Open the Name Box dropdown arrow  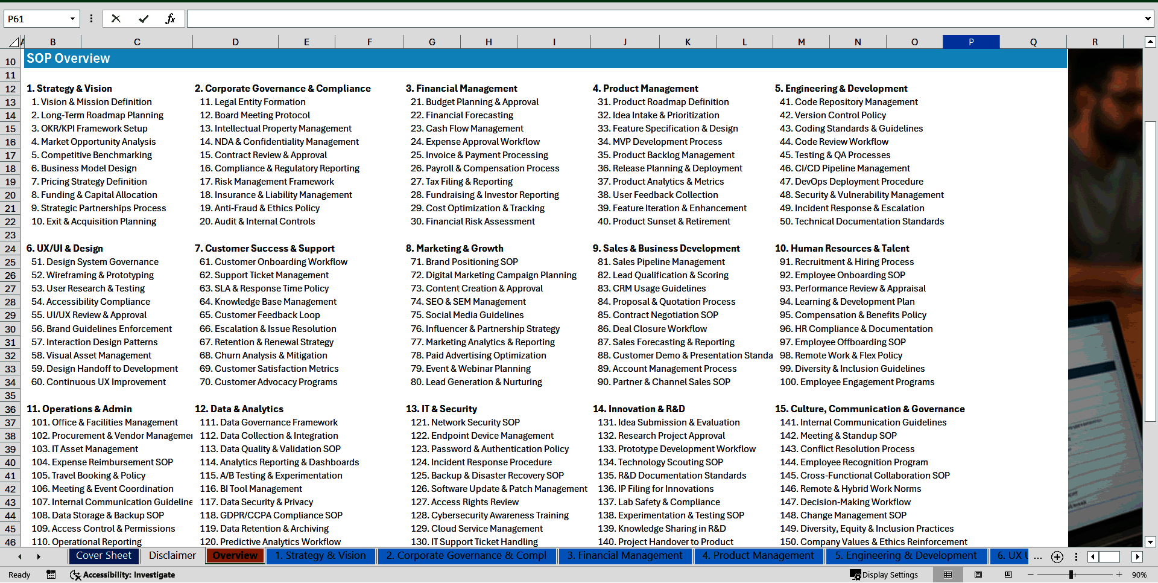[x=72, y=19]
